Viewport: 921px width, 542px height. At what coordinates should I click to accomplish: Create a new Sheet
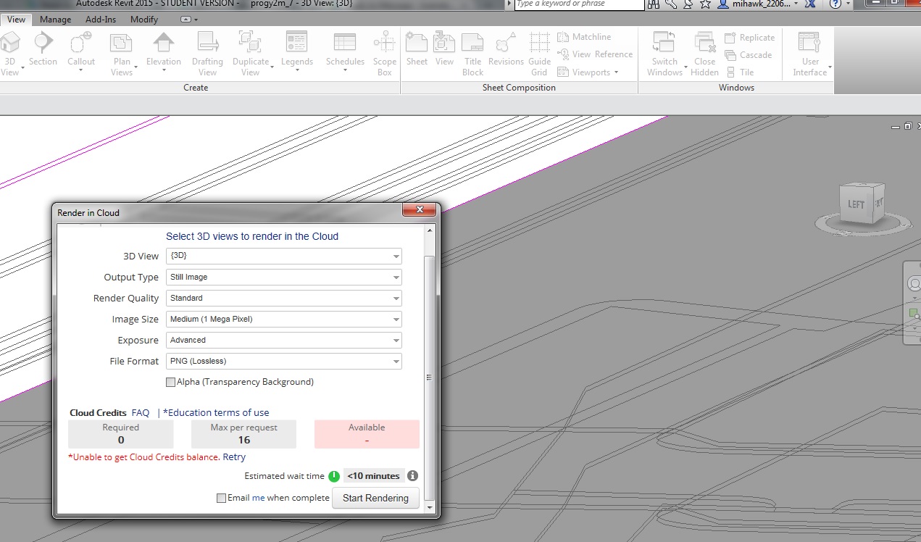[x=416, y=43]
